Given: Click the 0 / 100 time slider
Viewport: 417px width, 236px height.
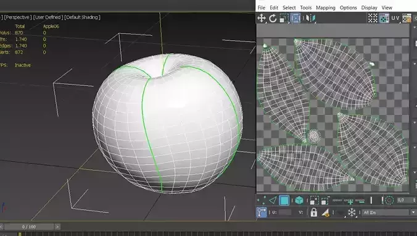Looking at the screenshot, I should (29, 227).
